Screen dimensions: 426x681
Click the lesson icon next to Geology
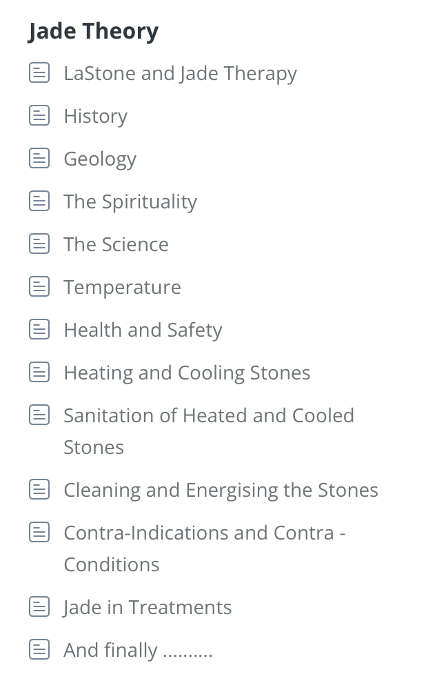[x=39, y=158]
